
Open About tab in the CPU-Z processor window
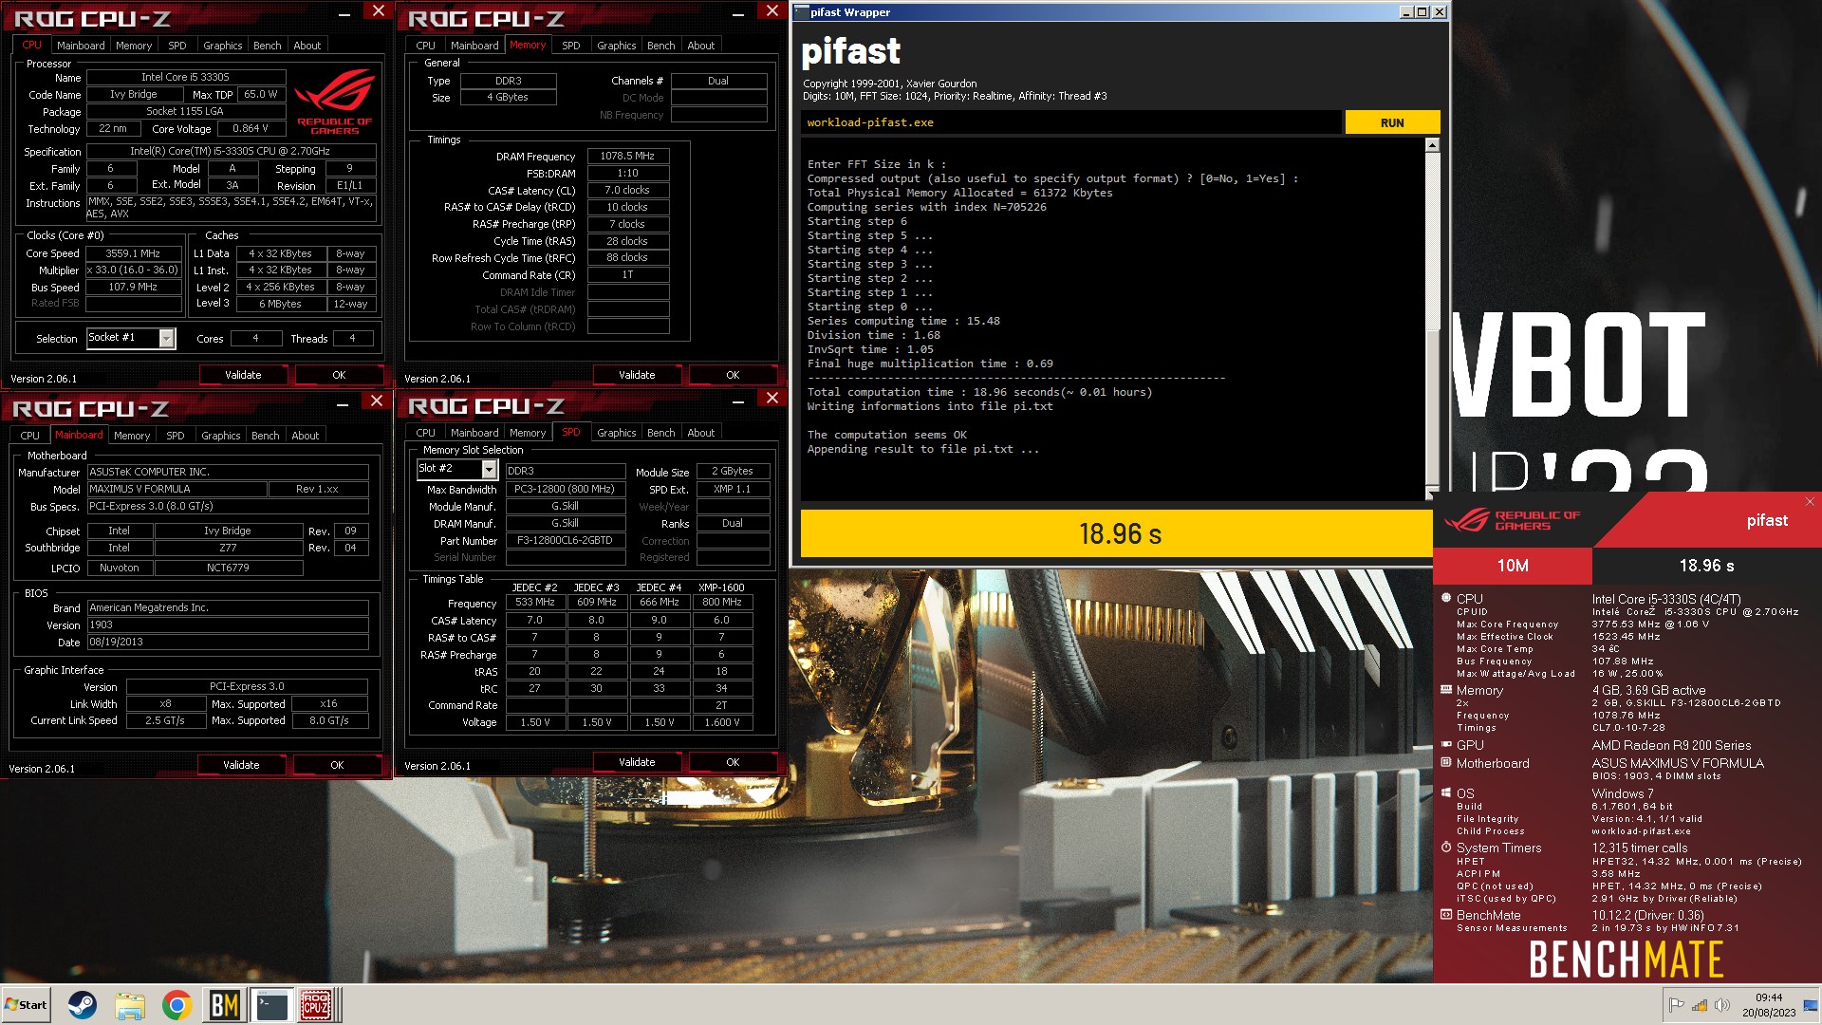click(x=307, y=46)
